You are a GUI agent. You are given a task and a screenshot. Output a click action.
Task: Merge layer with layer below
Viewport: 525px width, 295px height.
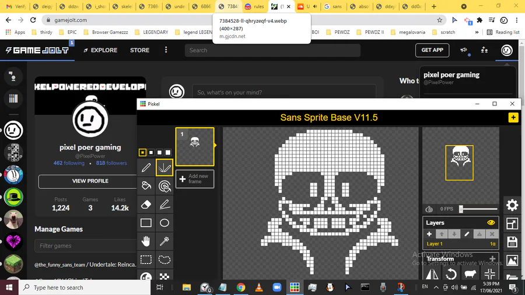(x=480, y=234)
